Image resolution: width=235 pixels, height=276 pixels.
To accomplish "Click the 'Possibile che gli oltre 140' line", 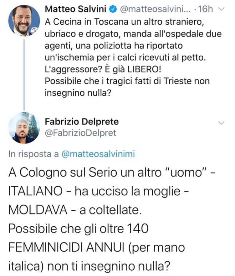I will click(x=78, y=229).
